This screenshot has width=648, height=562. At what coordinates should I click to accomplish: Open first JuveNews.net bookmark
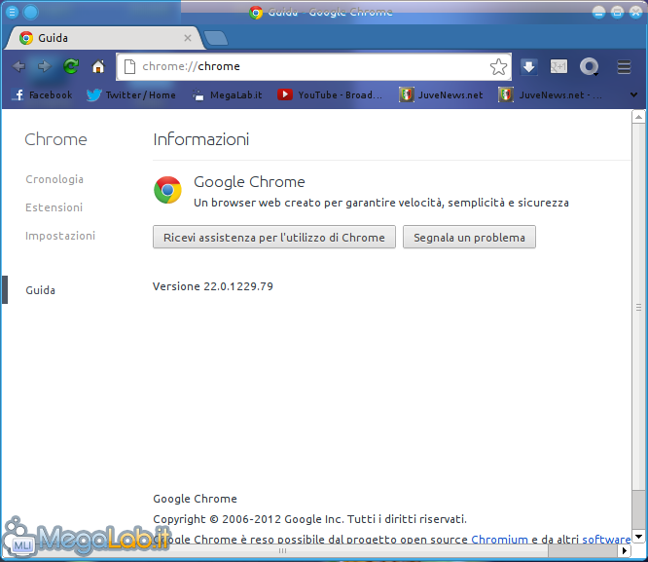(x=441, y=95)
